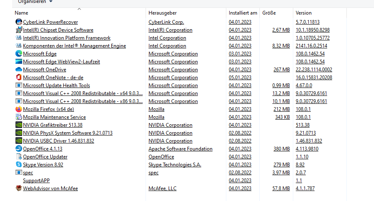Sort by the Herausgeber column header
This screenshot has width=374, height=201.
162,13
